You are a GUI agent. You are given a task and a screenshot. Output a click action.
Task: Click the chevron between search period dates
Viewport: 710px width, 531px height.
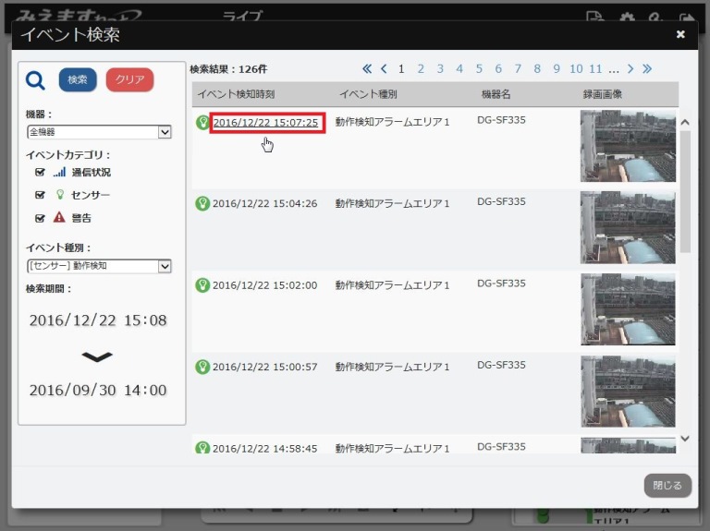[x=97, y=356]
